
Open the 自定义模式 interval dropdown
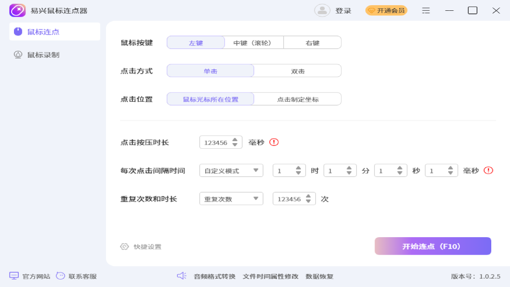(231, 170)
